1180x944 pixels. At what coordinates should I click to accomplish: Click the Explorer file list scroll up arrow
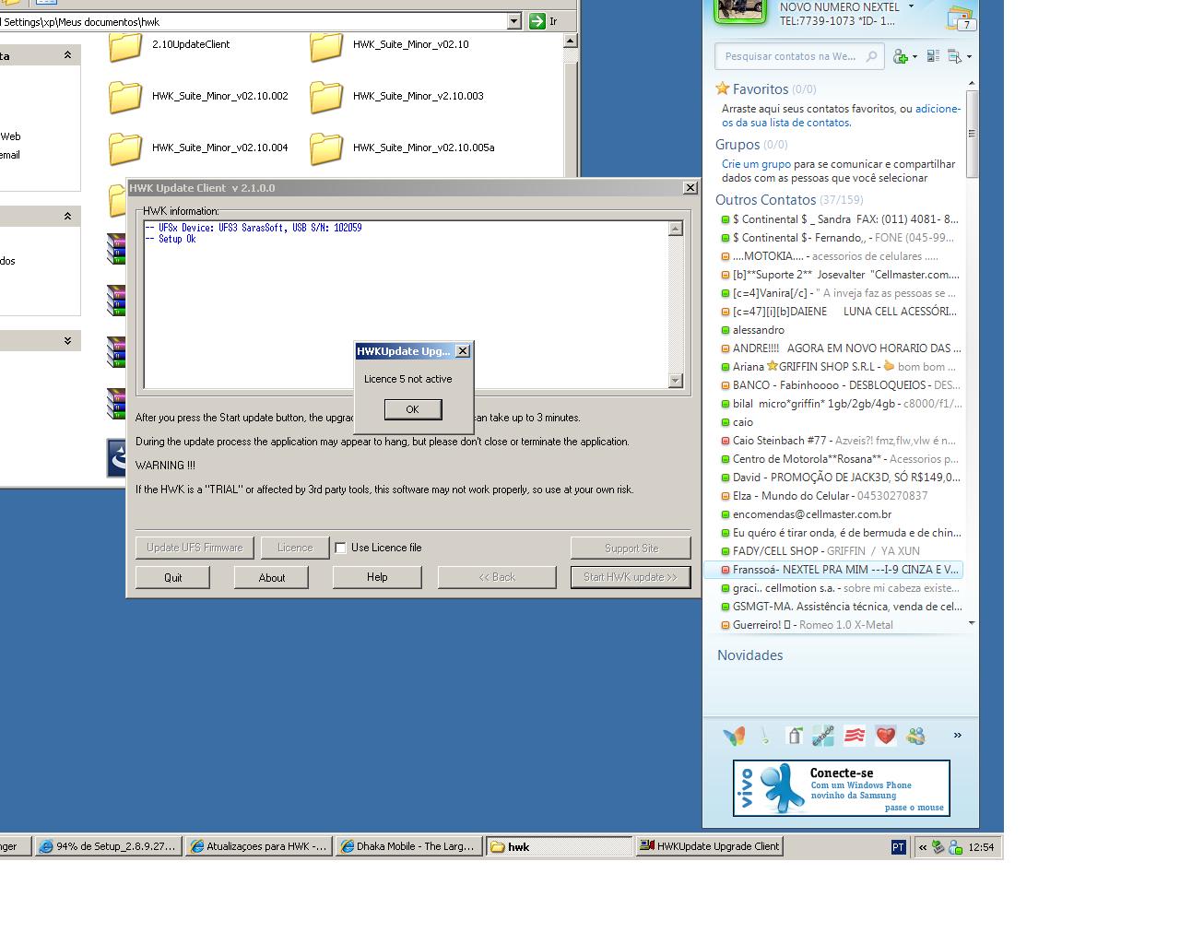pos(570,41)
